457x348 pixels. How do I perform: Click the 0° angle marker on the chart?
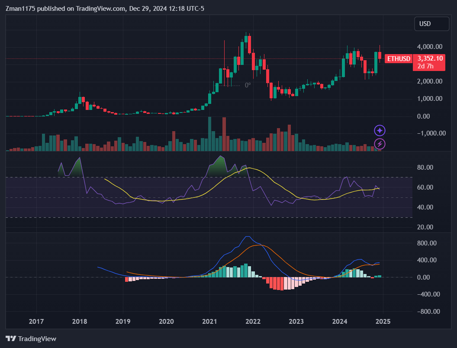point(247,85)
